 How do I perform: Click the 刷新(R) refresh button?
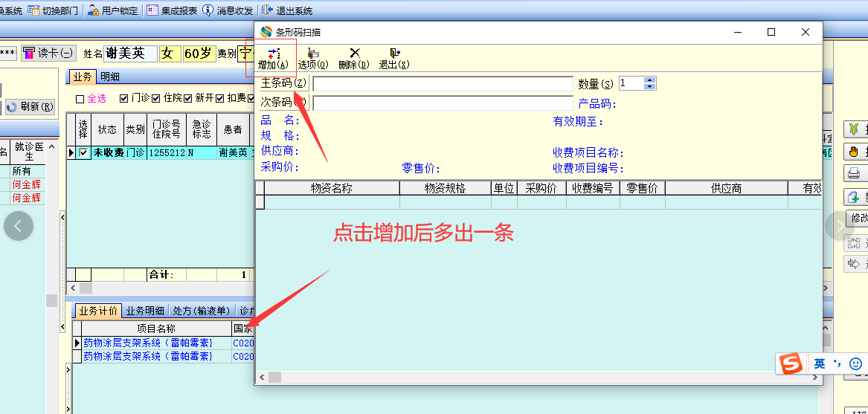pos(30,107)
